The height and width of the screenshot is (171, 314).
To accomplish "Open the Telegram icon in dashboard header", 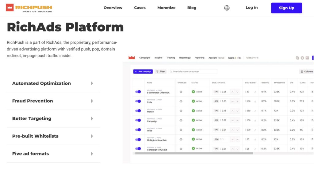I will tap(302, 58).
